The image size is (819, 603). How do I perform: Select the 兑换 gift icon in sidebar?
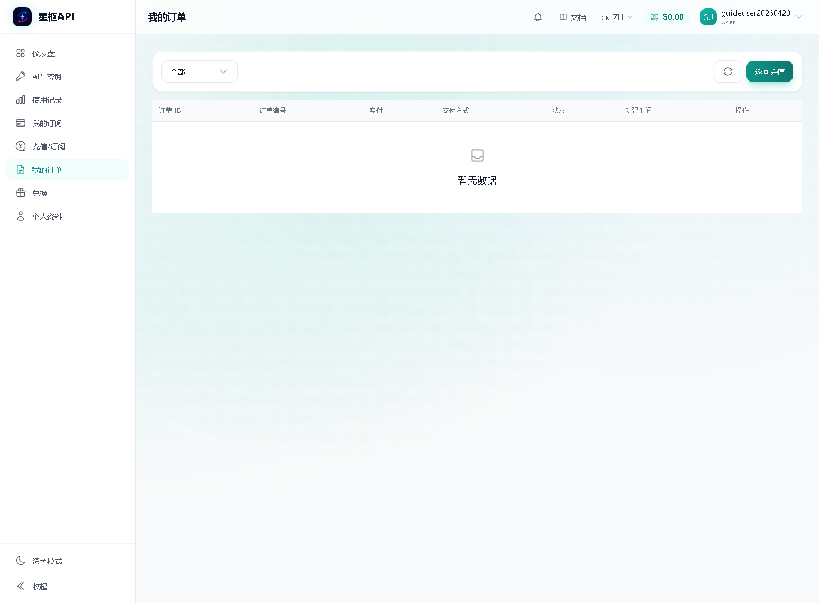point(21,193)
